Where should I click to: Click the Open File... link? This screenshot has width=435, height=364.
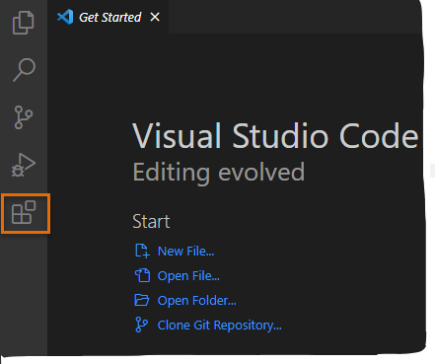[188, 276]
